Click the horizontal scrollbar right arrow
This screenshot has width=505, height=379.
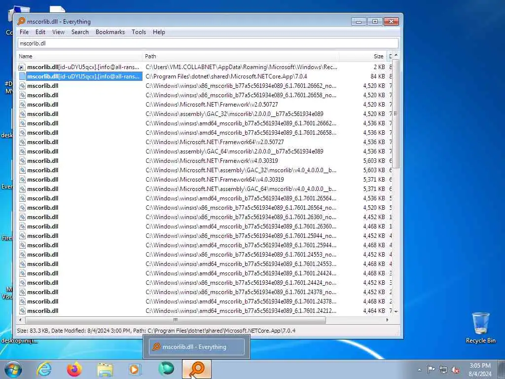(x=387, y=320)
